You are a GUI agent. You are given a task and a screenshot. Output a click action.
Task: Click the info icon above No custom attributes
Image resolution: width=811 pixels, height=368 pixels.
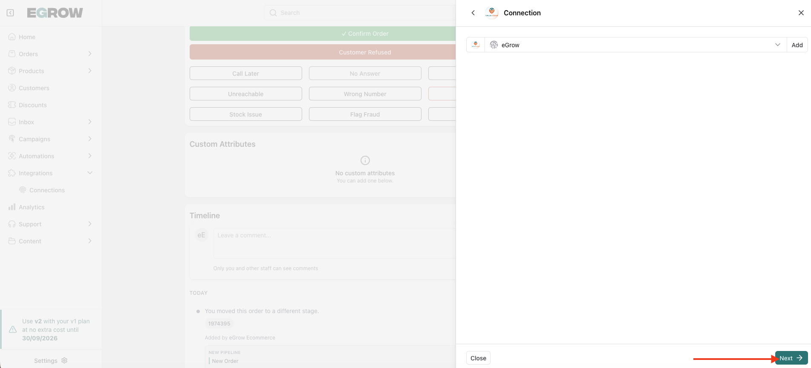(x=365, y=160)
